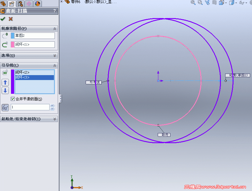The width and height of the screenshot is (252, 191).
Task: Collapse the 引导线(C) section
Action: [x=55, y=65]
